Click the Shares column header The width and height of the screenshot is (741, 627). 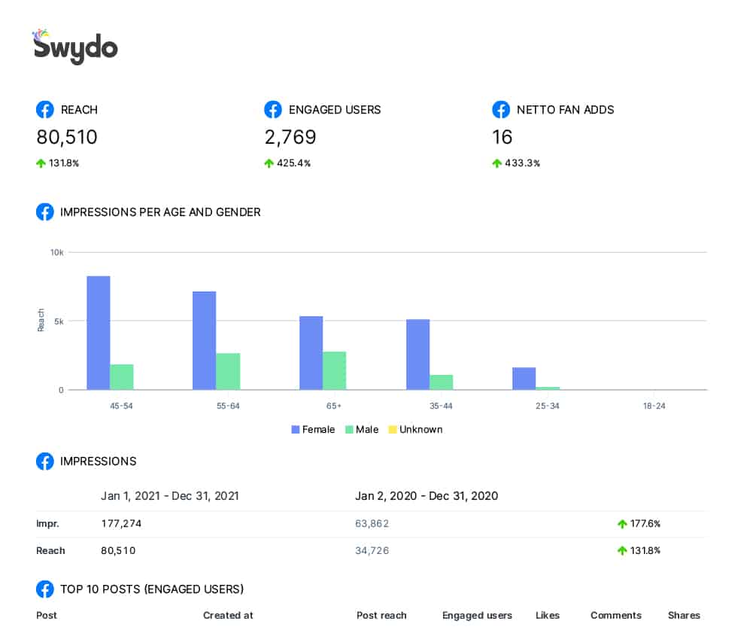[684, 615]
